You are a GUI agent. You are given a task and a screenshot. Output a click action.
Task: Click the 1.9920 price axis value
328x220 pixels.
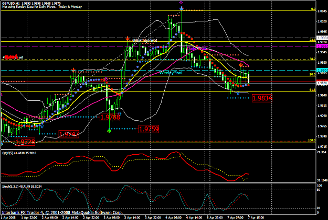pyautogui.click(x=322, y=62)
